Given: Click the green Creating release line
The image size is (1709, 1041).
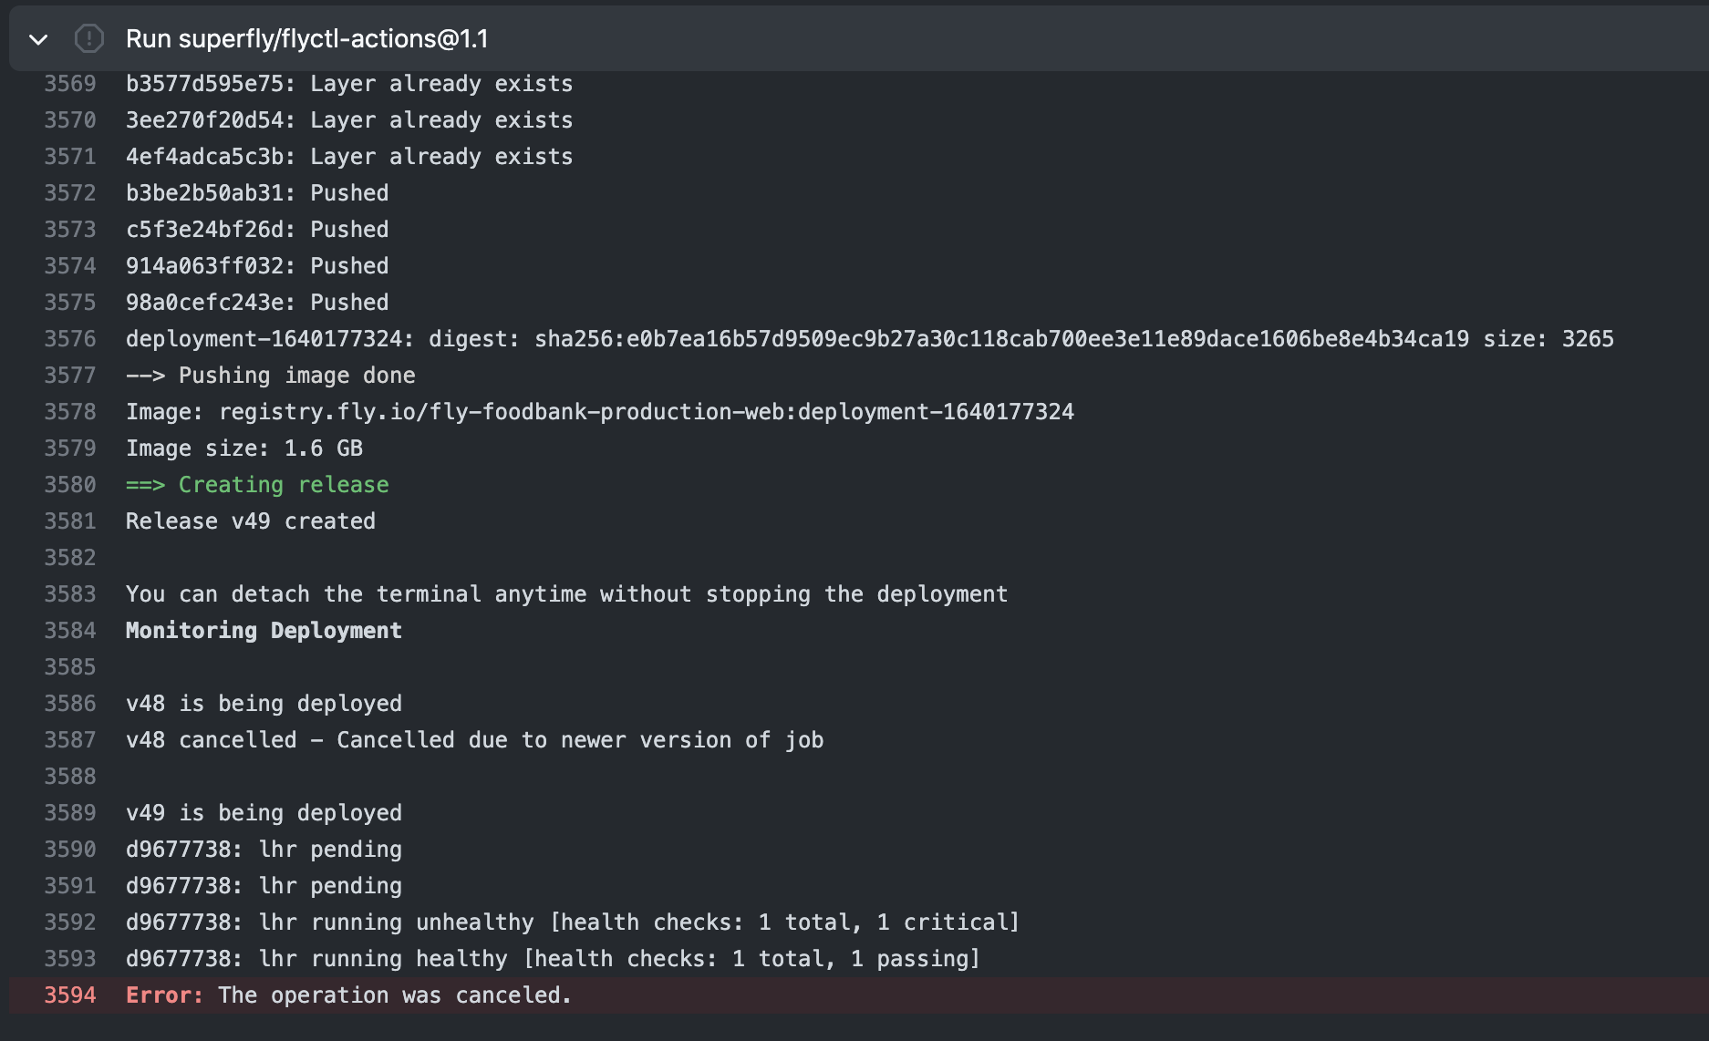Looking at the screenshot, I should click(257, 485).
